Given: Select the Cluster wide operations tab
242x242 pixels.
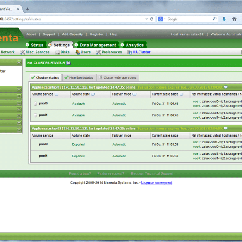Looking at the screenshot, I should click(x=118, y=77).
